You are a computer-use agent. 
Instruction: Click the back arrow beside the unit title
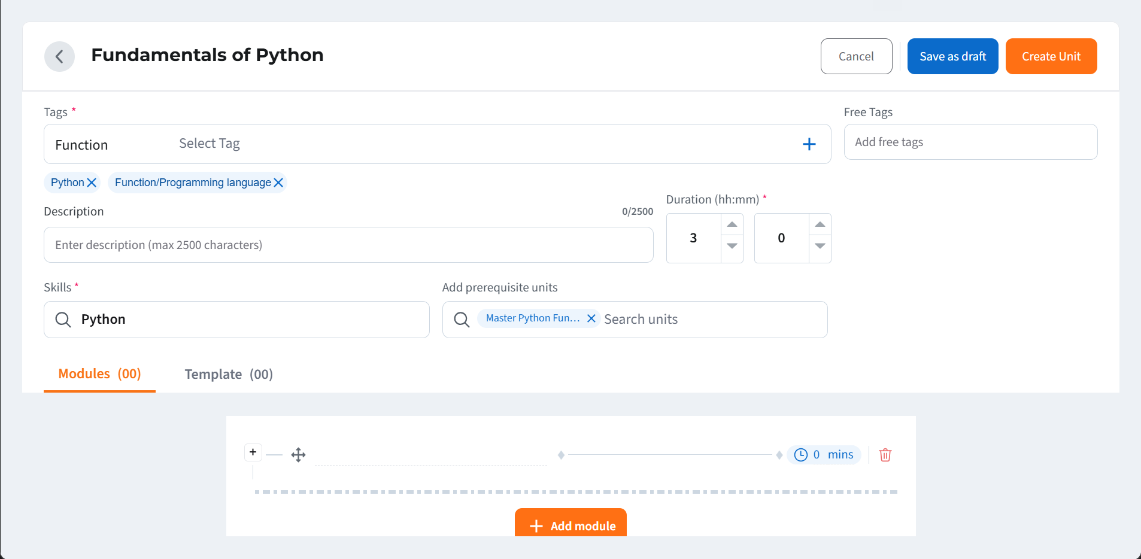tap(59, 57)
